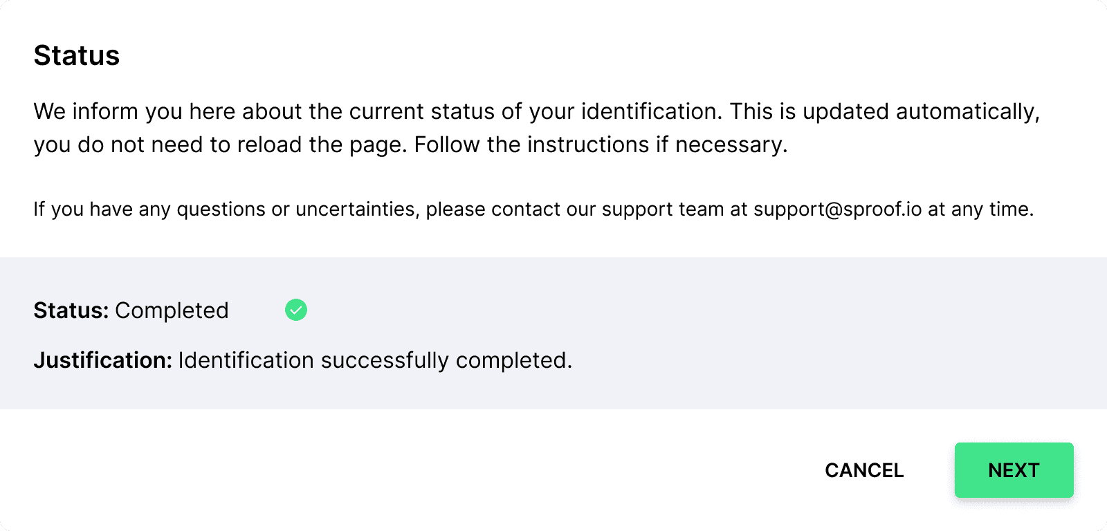Select the Identification successfully completed message
This screenshot has height=531, width=1107.
(375, 360)
